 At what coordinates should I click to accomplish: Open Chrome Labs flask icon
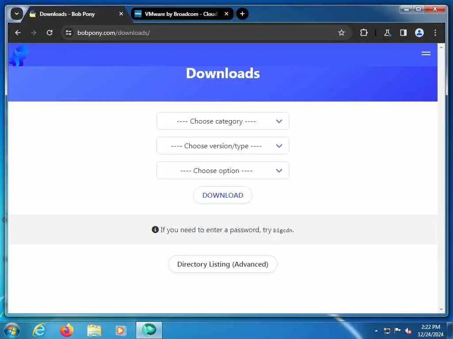(387, 33)
